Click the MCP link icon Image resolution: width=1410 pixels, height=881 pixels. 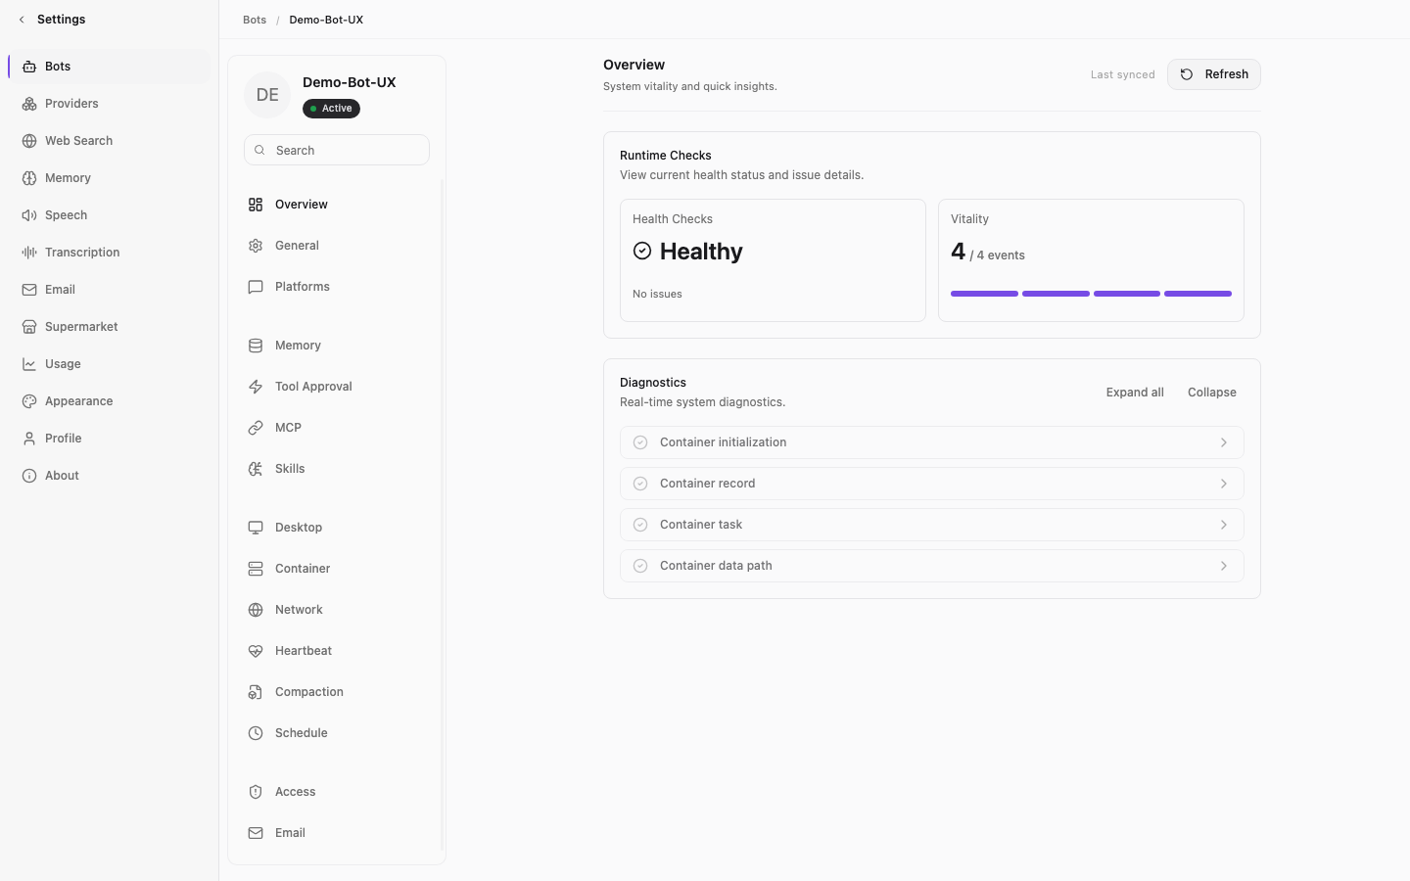(256, 428)
